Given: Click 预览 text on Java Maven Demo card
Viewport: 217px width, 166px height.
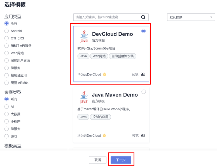Looking at the screenshot, I should (x=135, y=135).
